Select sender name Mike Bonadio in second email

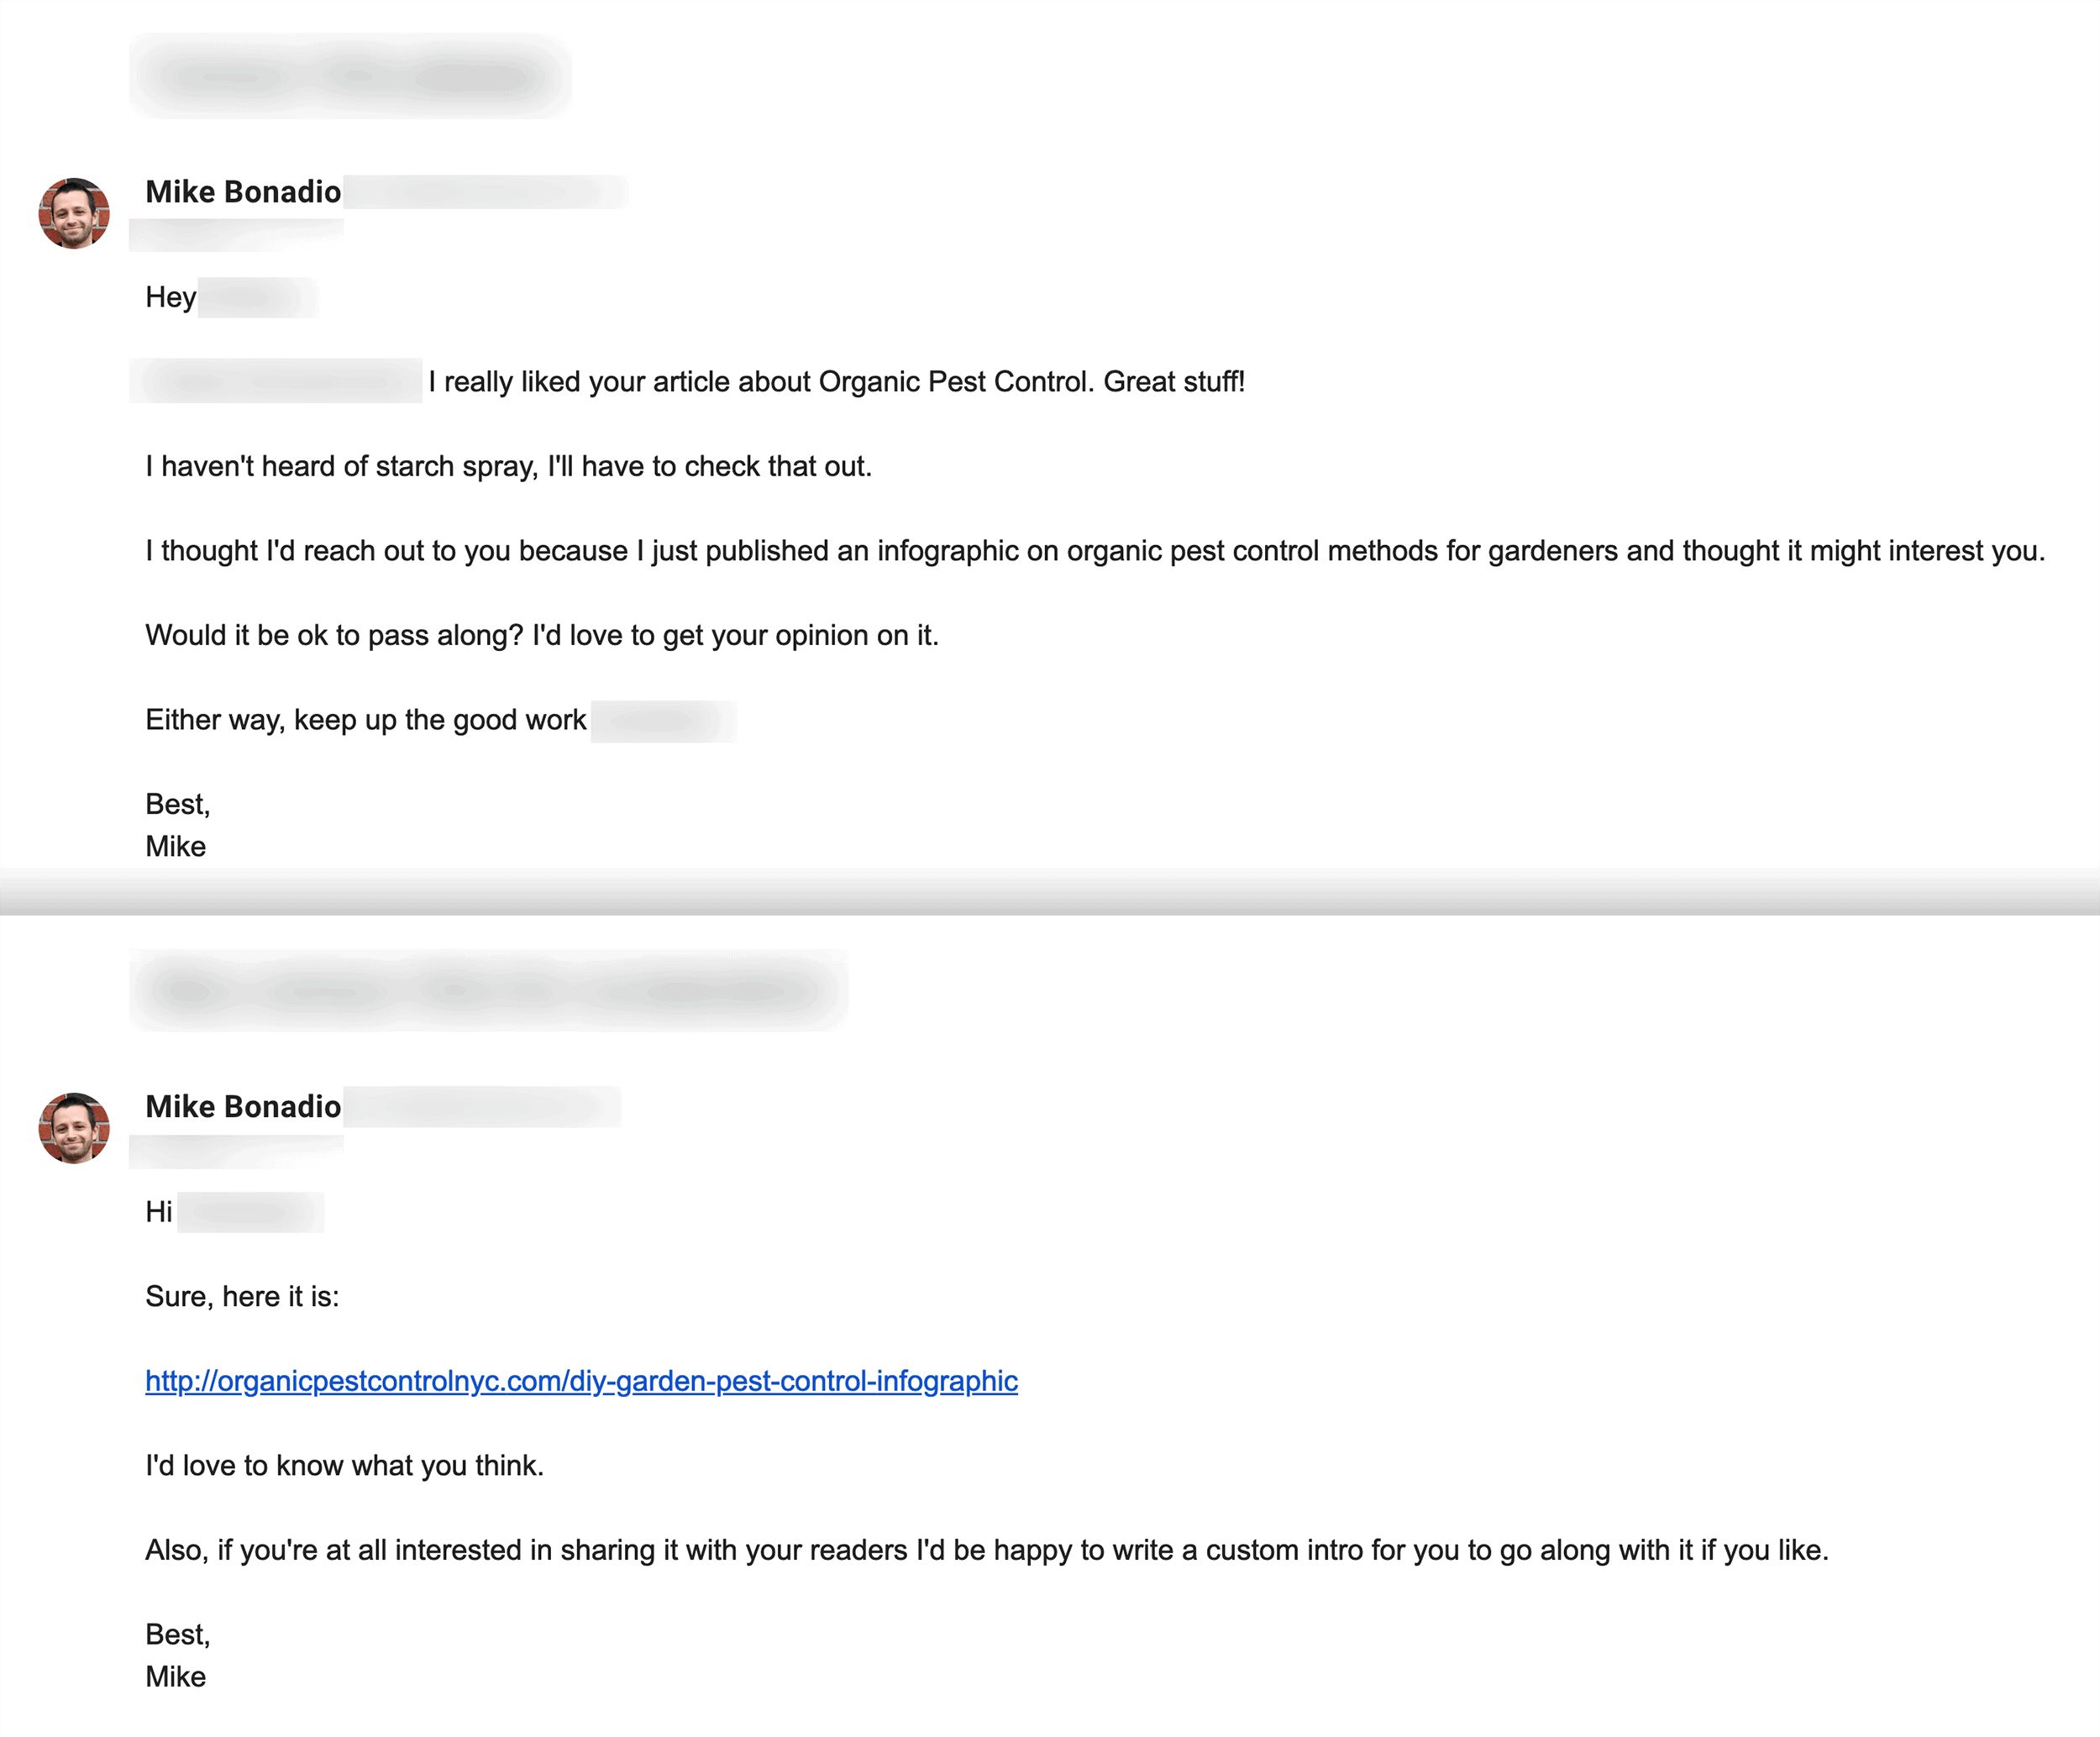tap(243, 1106)
